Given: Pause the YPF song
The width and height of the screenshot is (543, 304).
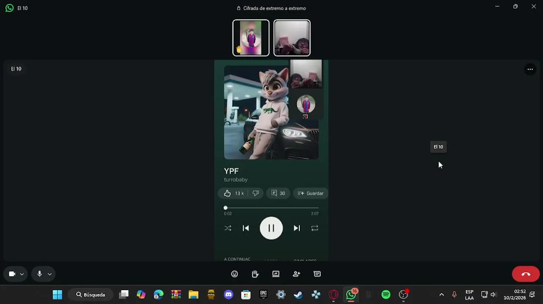Looking at the screenshot, I should (271, 228).
